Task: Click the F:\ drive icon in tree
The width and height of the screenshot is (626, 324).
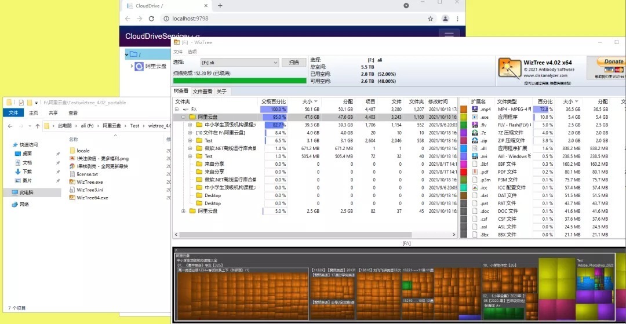Action: (185, 109)
